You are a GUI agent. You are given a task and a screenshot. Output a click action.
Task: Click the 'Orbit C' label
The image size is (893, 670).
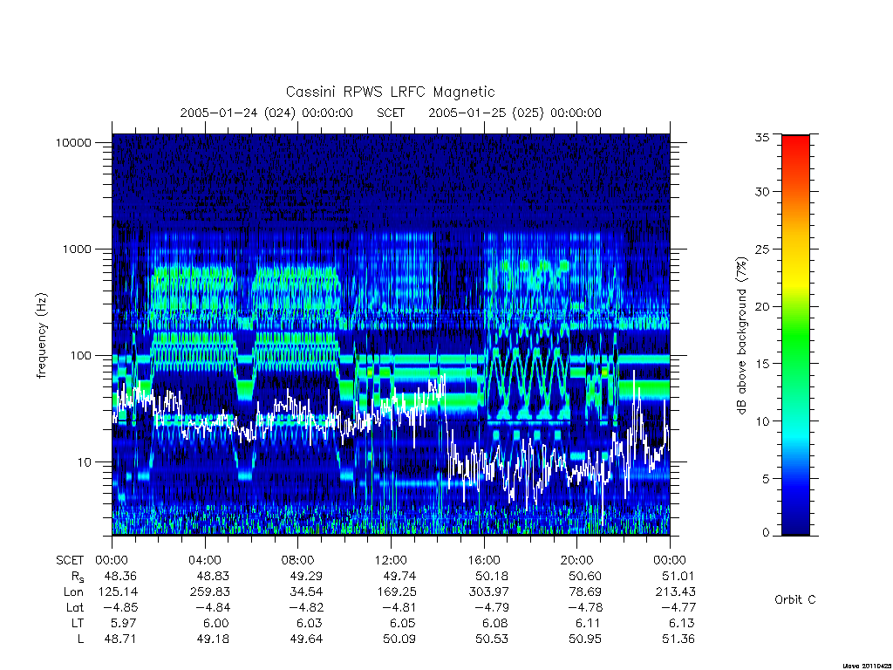click(x=795, y=600)
